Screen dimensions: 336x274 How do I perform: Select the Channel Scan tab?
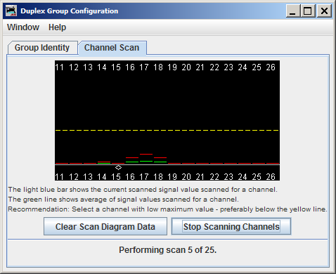[112, 48]
